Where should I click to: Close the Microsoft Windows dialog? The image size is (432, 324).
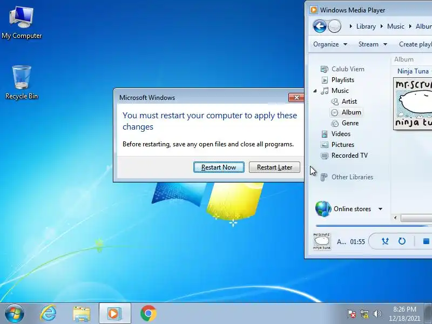click(x=296, y=97)
